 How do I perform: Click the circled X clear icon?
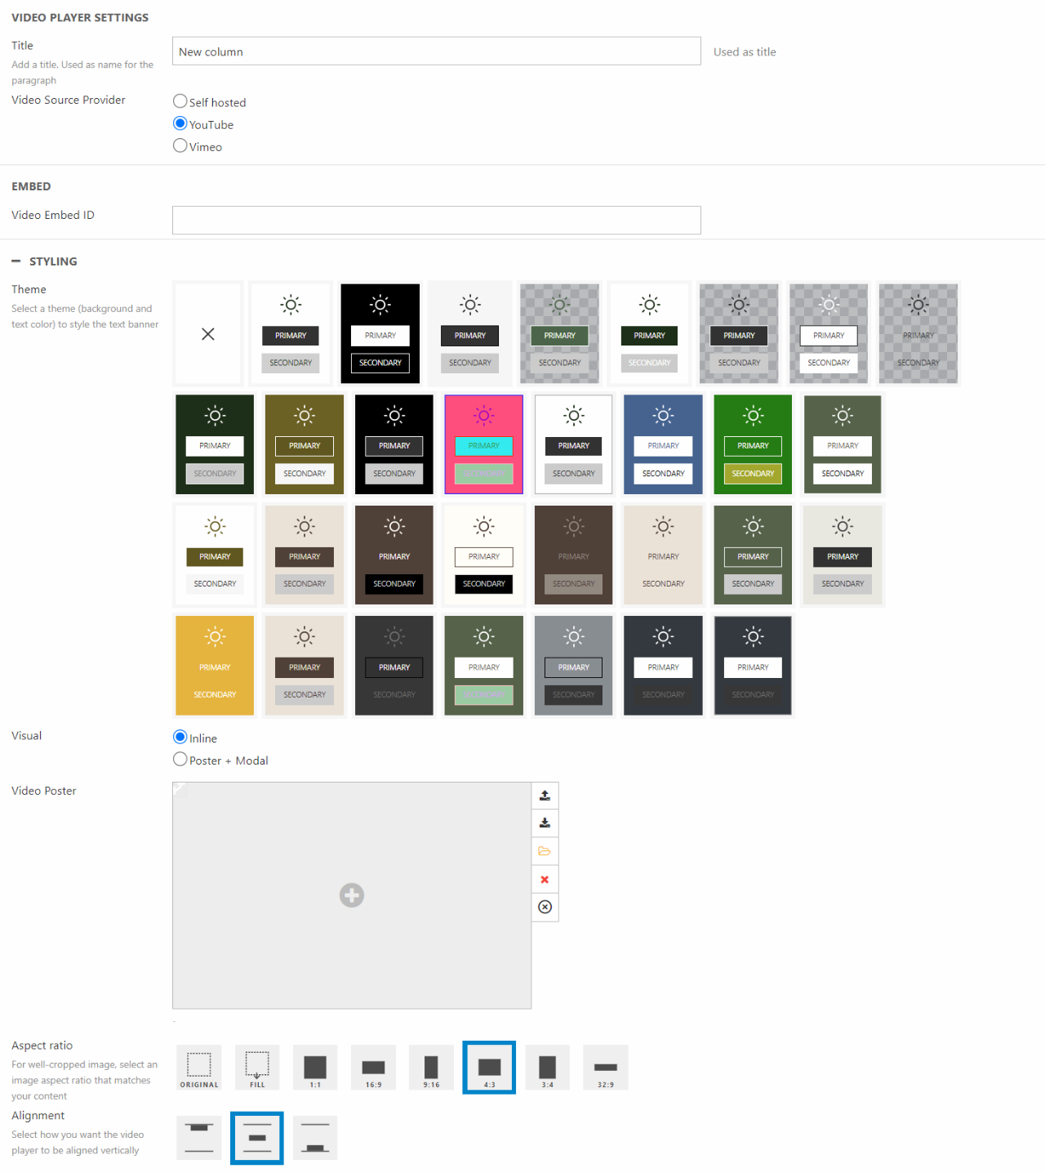point(545,908)
